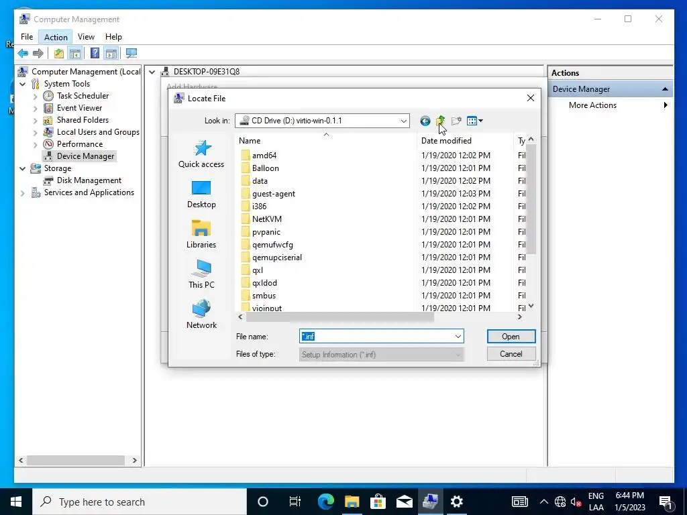The height and width of the screenshot is (515, 687).
Task: Open Settings gear in taskbar
Action: point(456,502)
